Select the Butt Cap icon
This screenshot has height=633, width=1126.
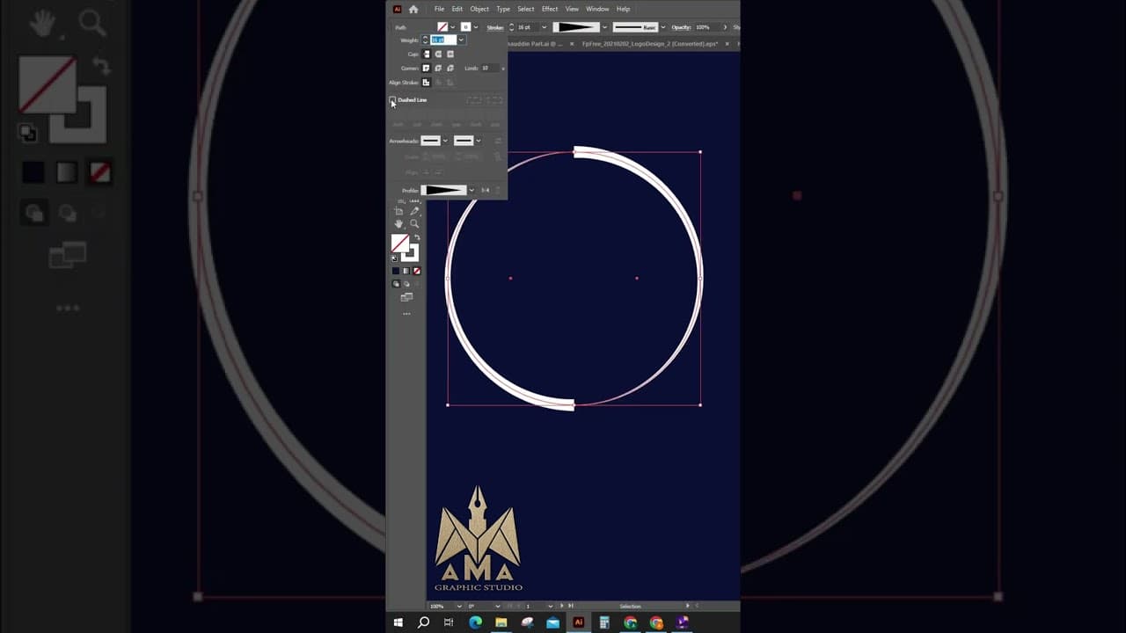click(x=427, y=55)
